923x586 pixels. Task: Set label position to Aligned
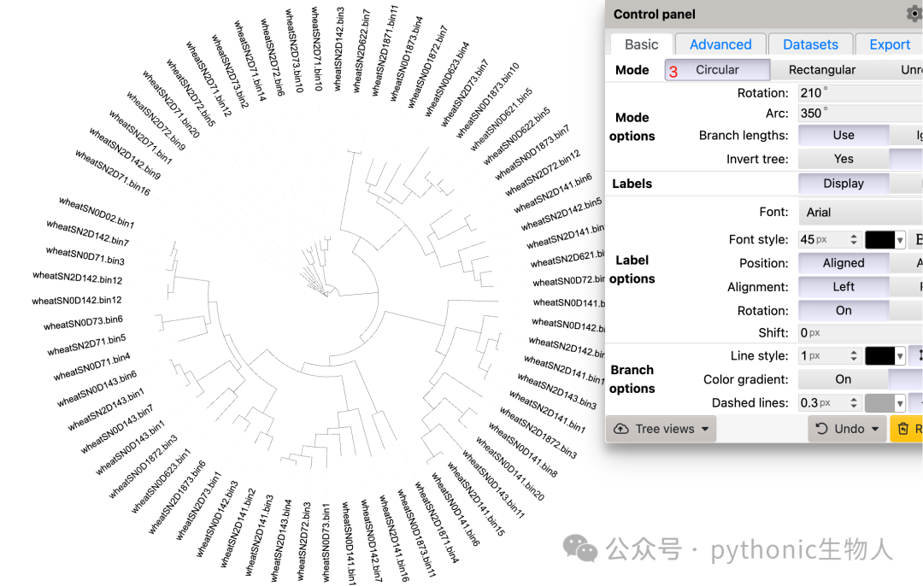(x=843, y=263)
